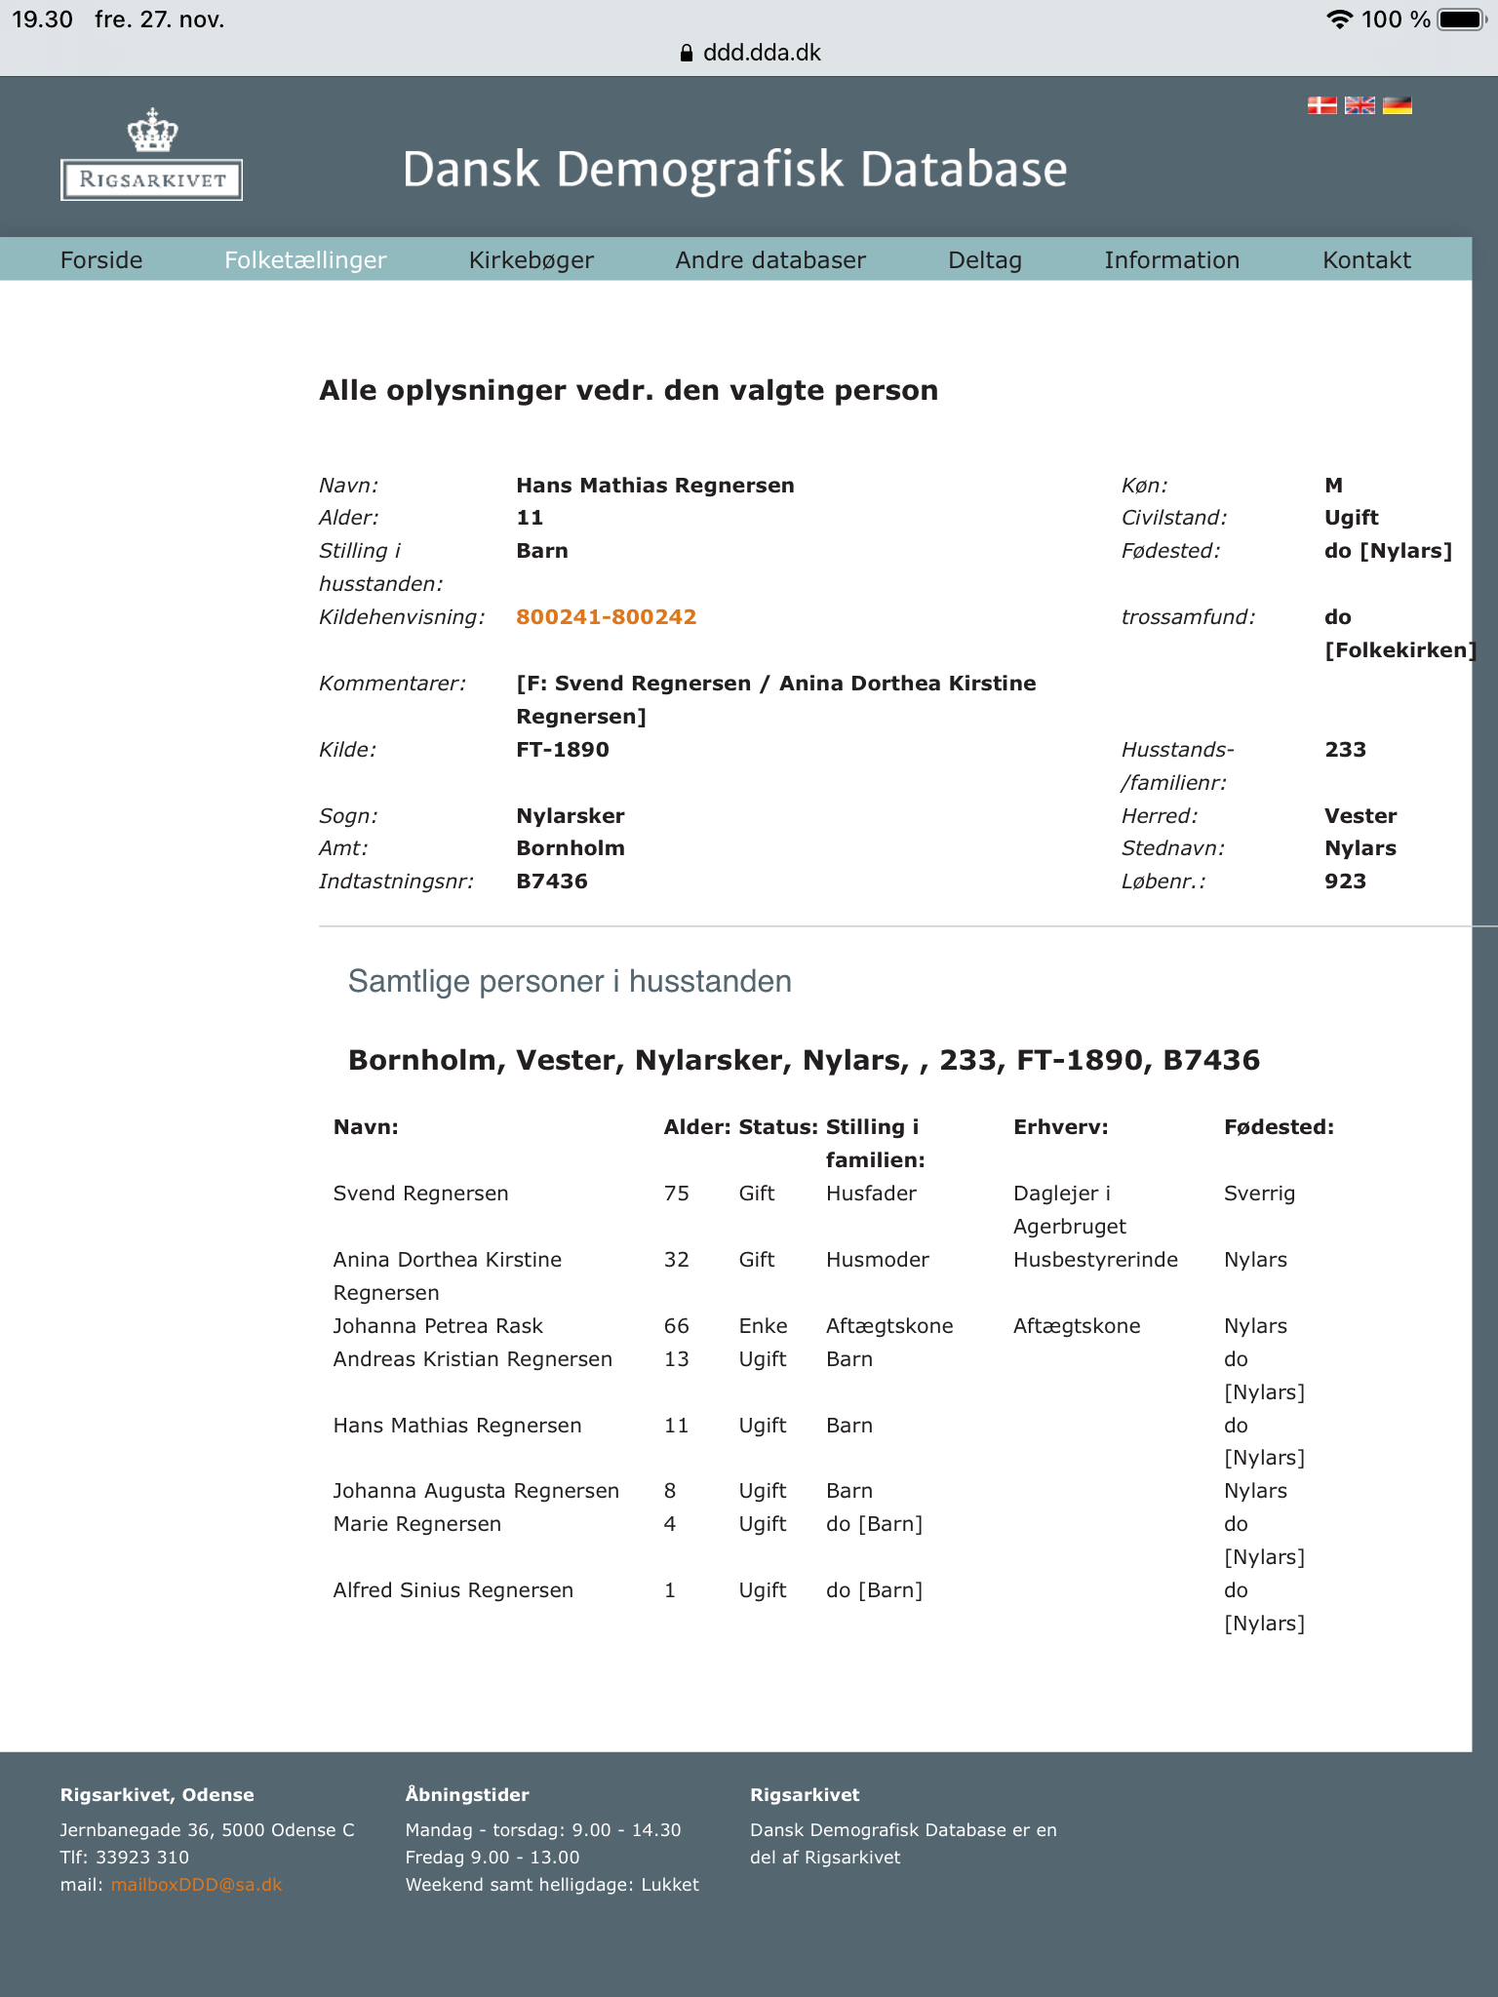Open the Folketællinger menu
The width and height of the screenshot is (1498, 1997).
coord(305,260)
